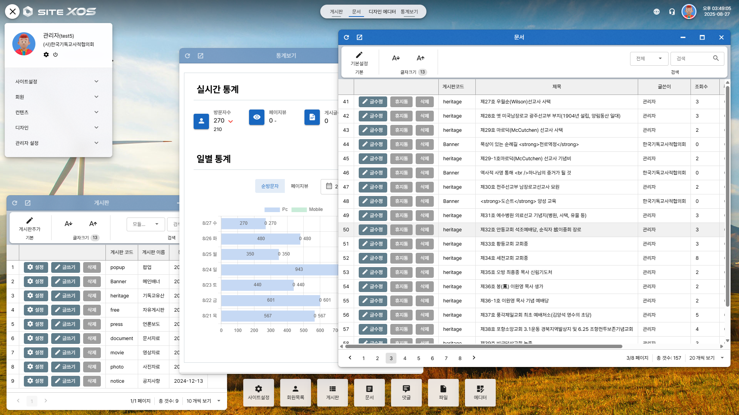Open 문서 dock icon
This screenshot has width=739, height=415.
pyautogui.click(x=369, y=393)
